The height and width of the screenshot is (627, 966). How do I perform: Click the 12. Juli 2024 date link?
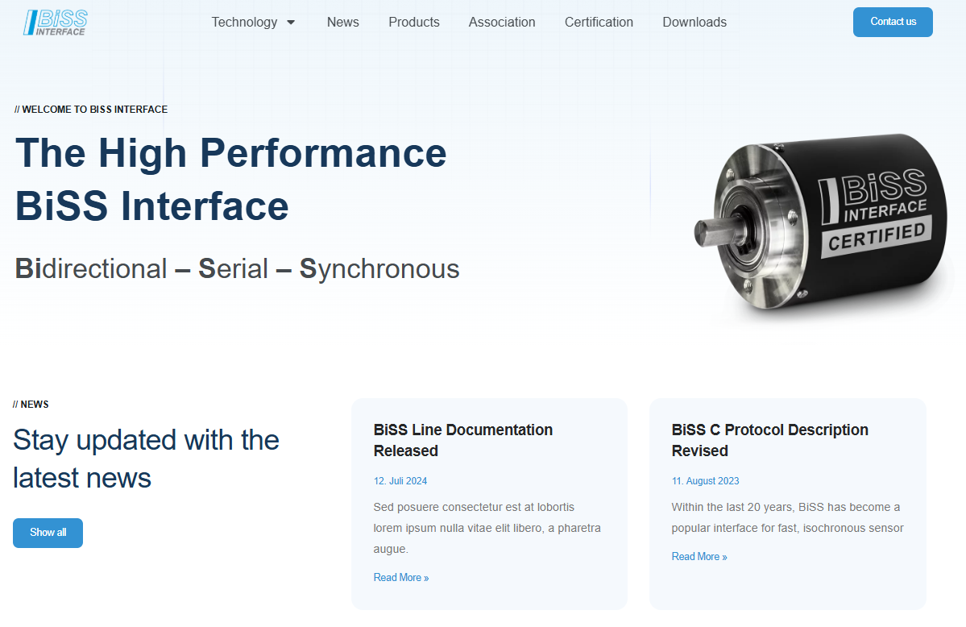click(x=400, y=480)
